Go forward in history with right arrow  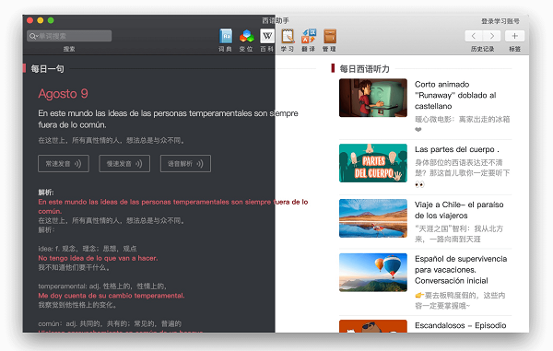point(491,36)
